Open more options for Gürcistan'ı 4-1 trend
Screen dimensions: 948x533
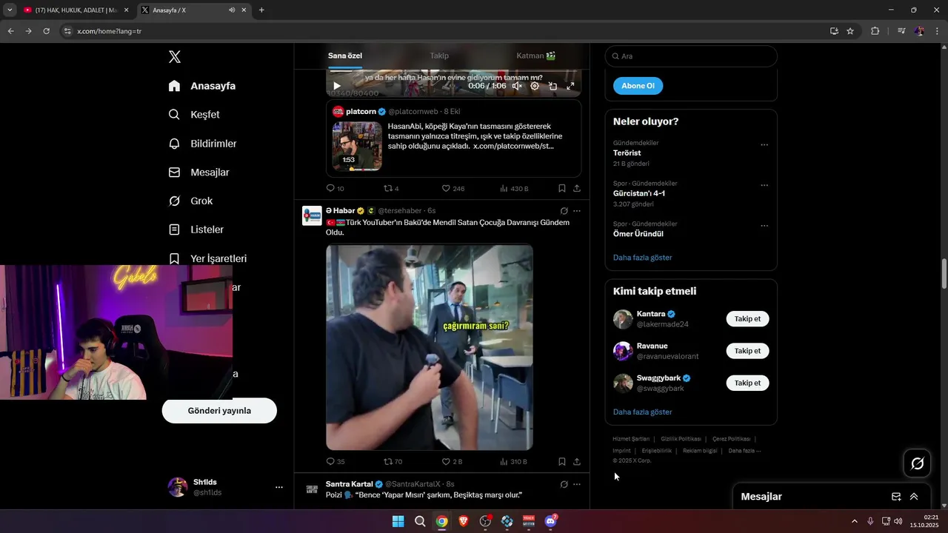(764, 186)
